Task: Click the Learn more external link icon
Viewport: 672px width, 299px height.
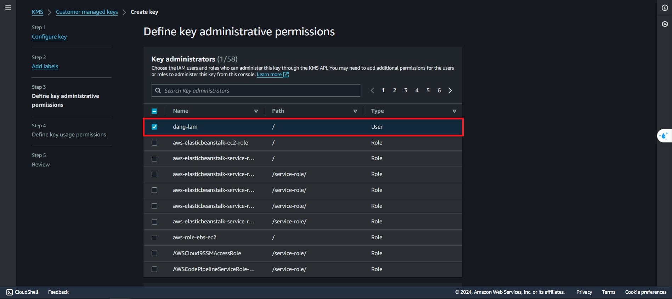Action: coord(286,75)
